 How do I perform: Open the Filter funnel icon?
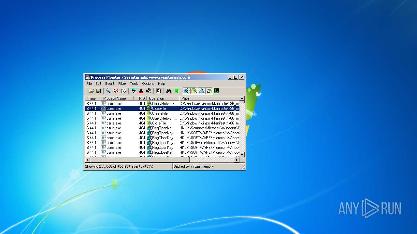click(134, 91)
